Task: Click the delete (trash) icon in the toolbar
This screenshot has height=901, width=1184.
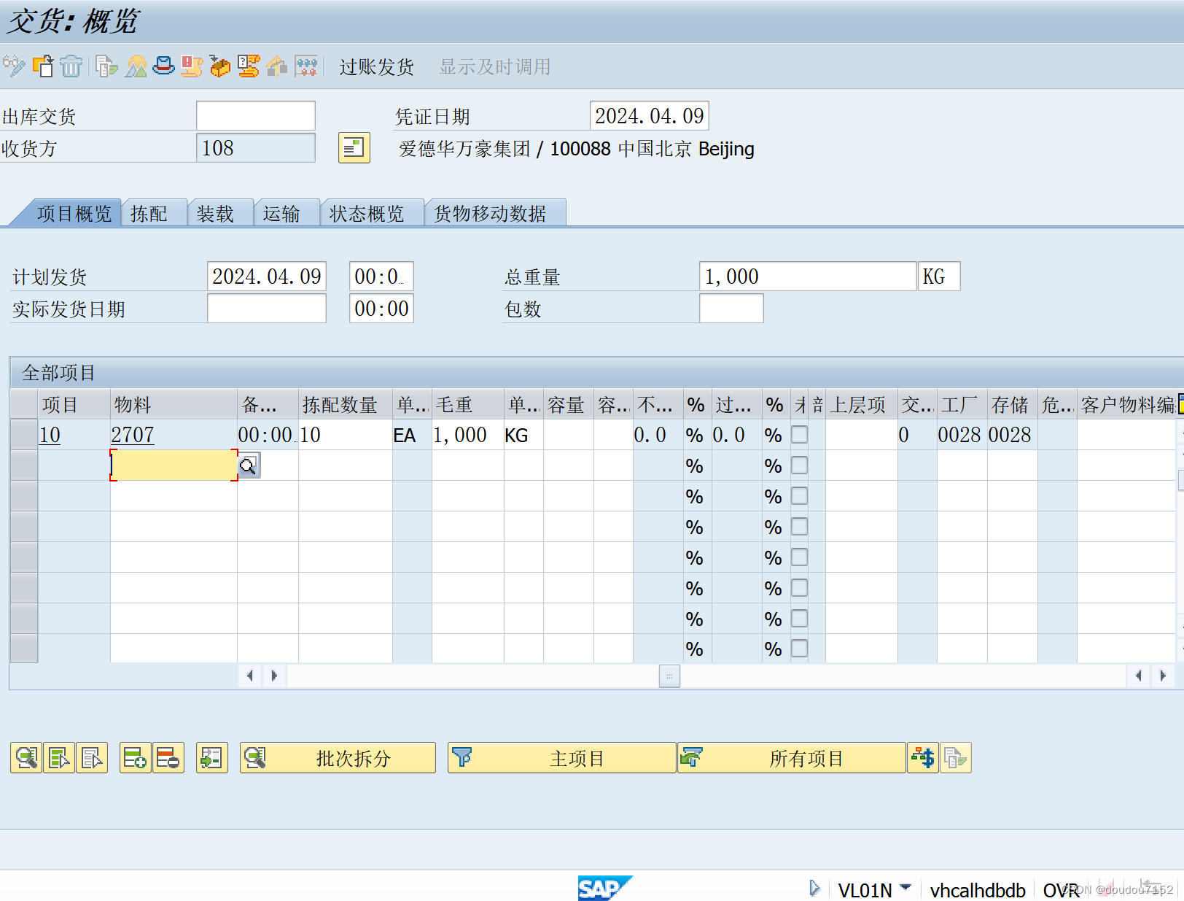Action: pos(70,66)
